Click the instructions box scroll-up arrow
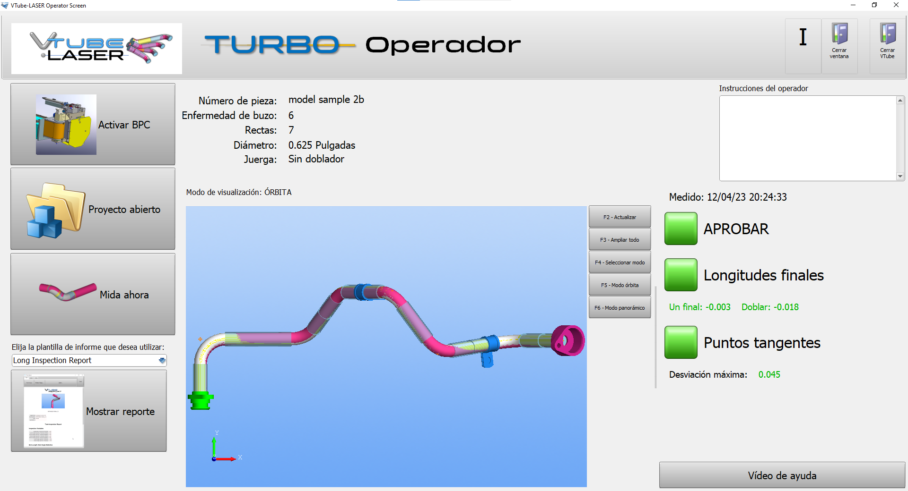This screenshot has width=908, height=491. [900, 100]
